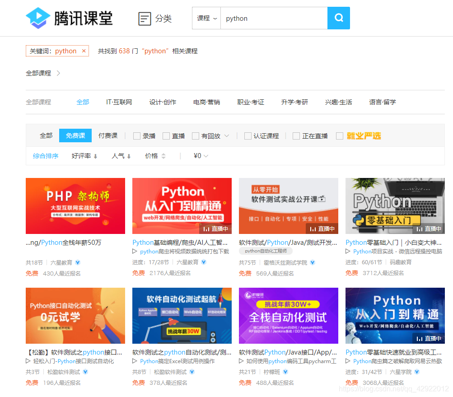
Task: Switch to the IT·互联网 category tab
Action: (x=118, y=102)
